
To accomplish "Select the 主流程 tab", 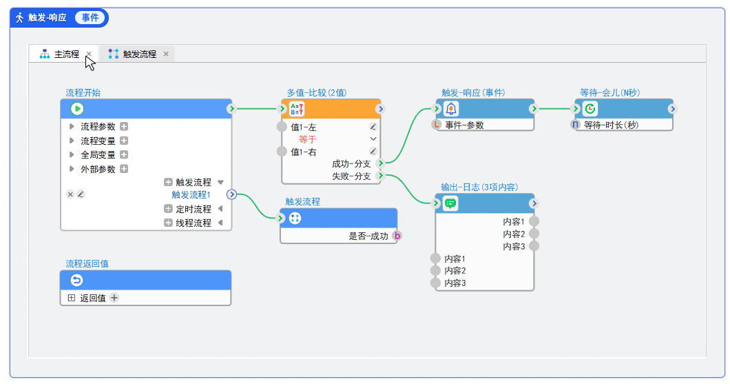I will 66,54.
